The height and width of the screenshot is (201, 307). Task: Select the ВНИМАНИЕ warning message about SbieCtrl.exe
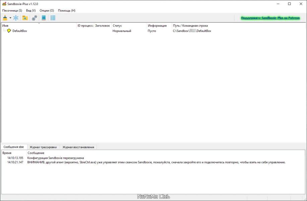(156, 162)
